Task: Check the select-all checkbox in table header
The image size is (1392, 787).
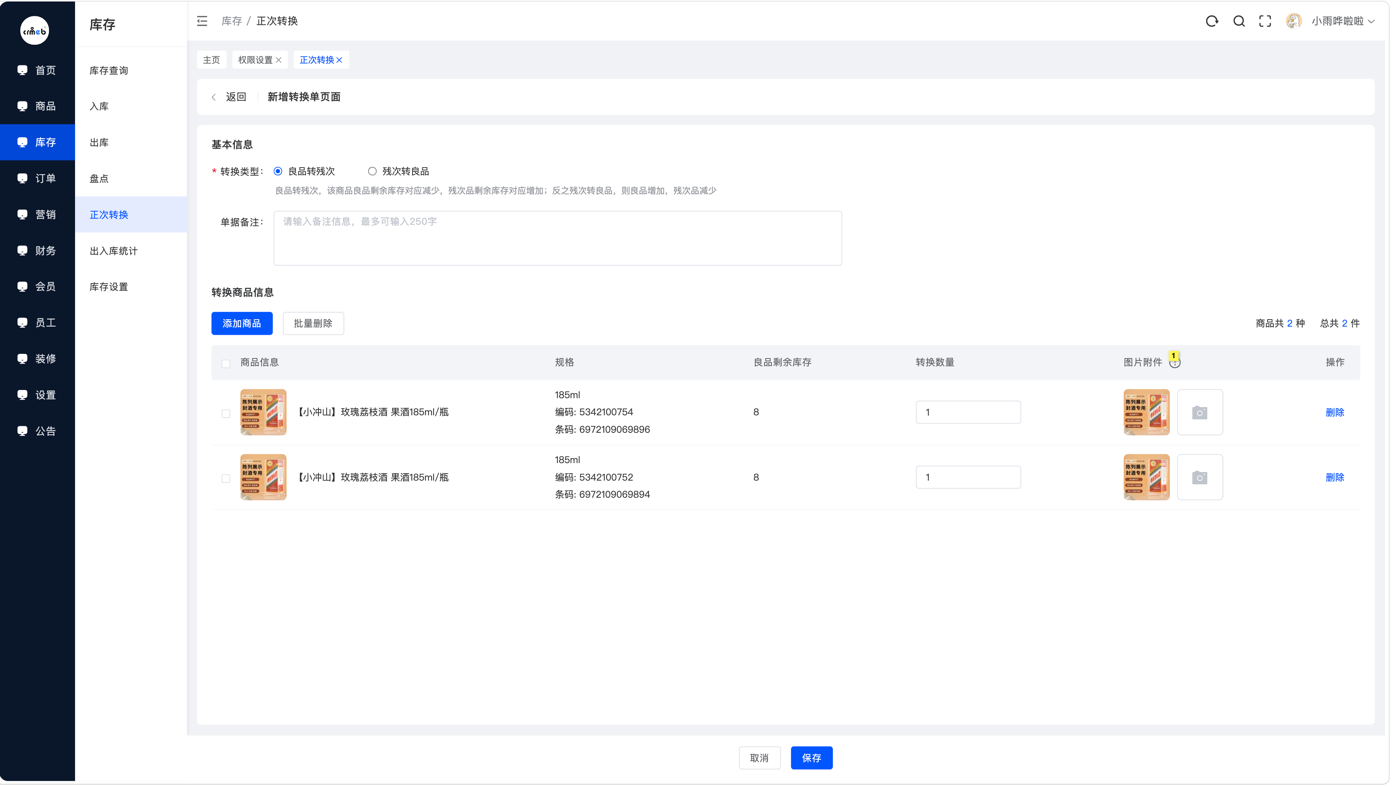Action: pos(226,364)
